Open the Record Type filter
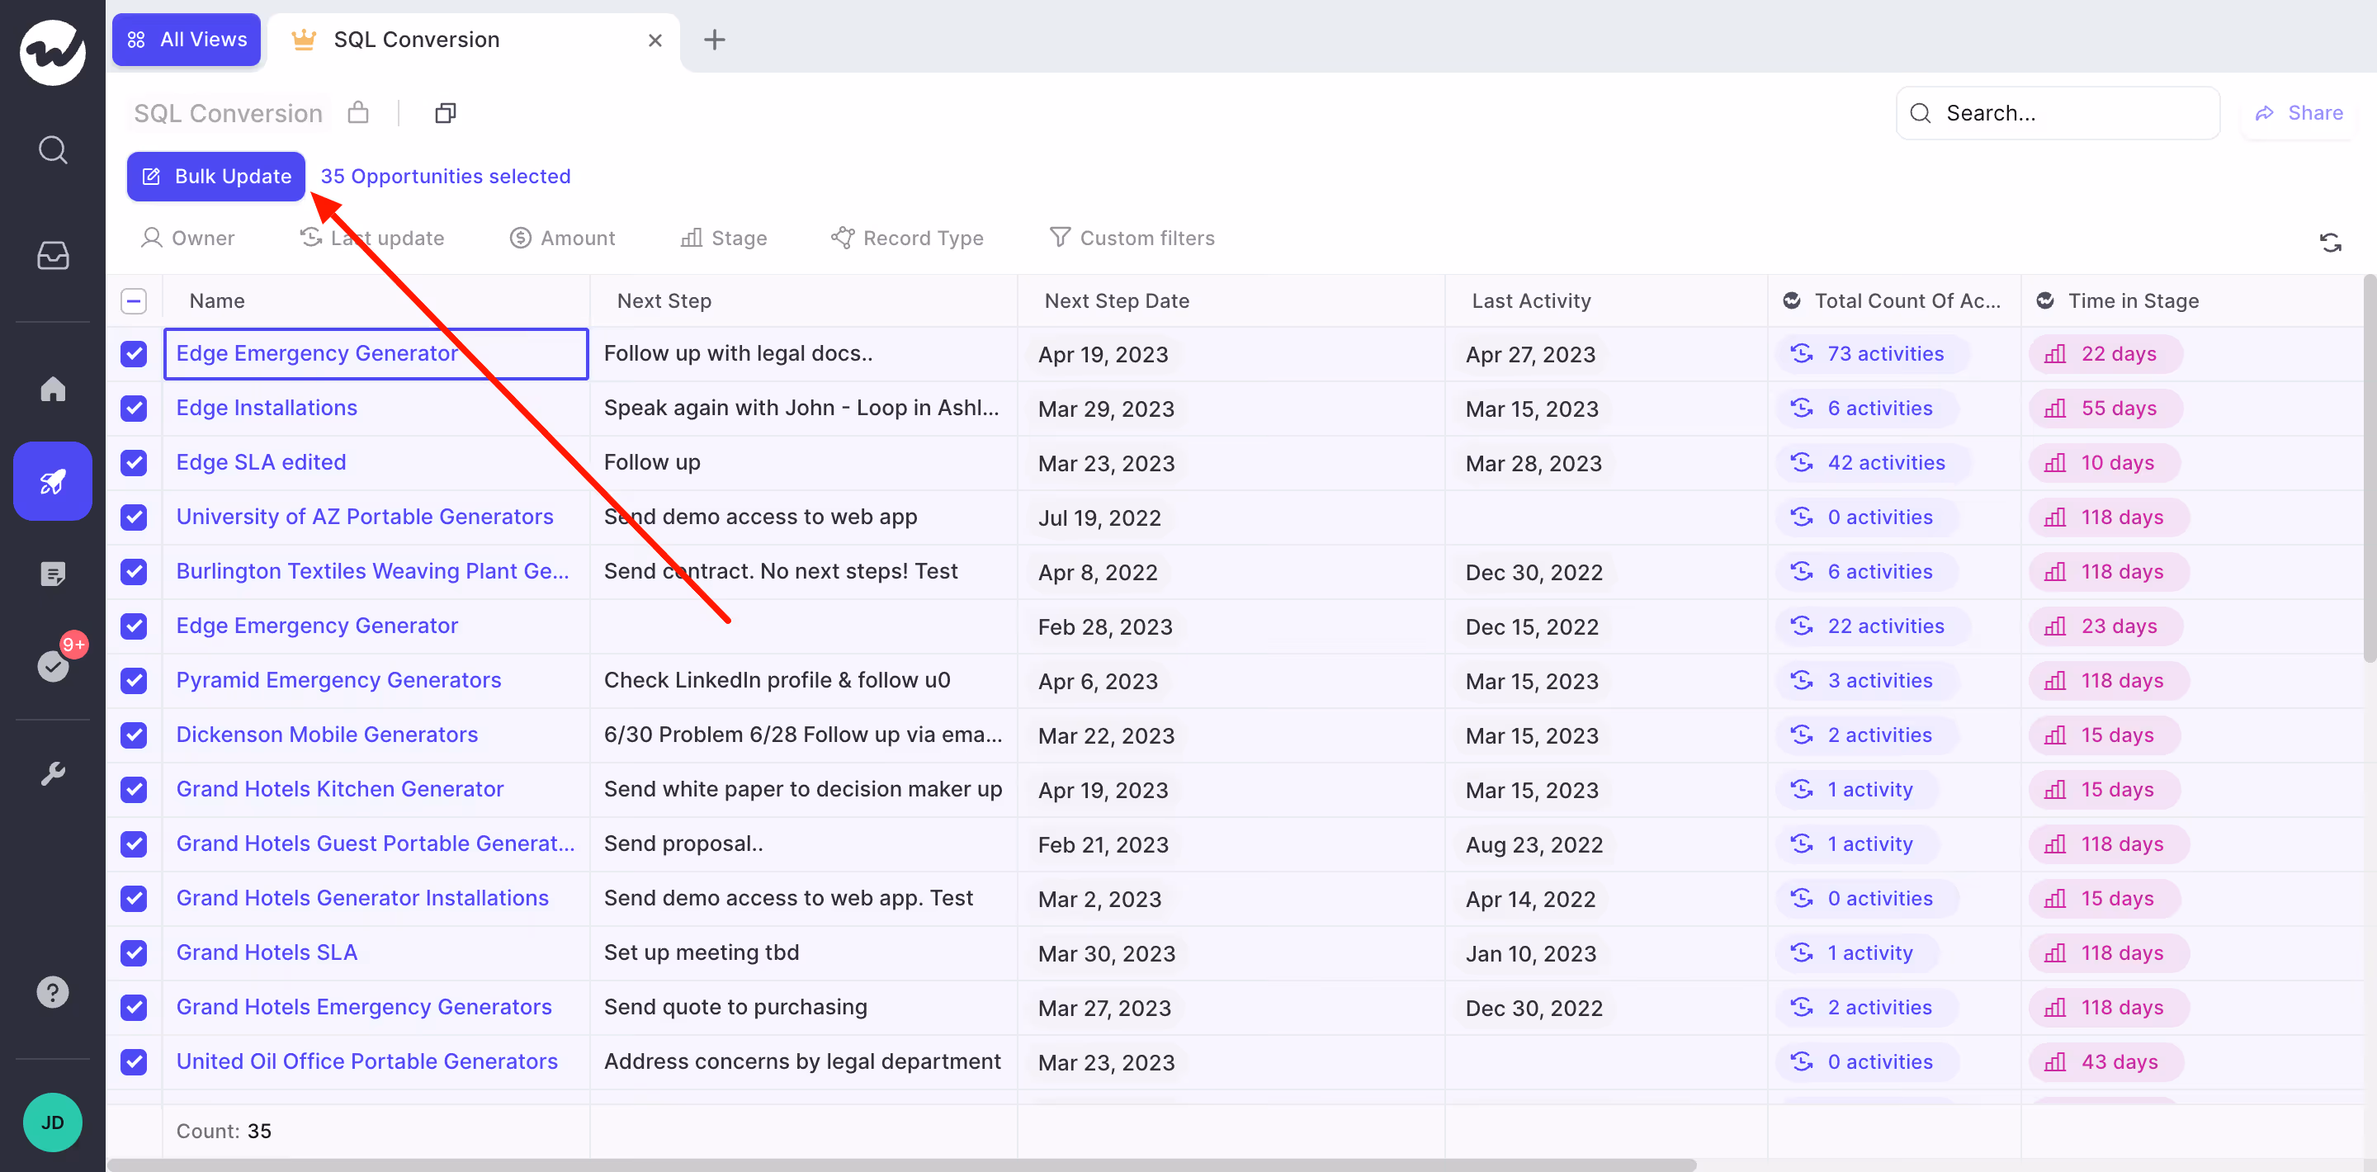Image resolution: width=2377 pixels, height=1172 pixels. 907,237
